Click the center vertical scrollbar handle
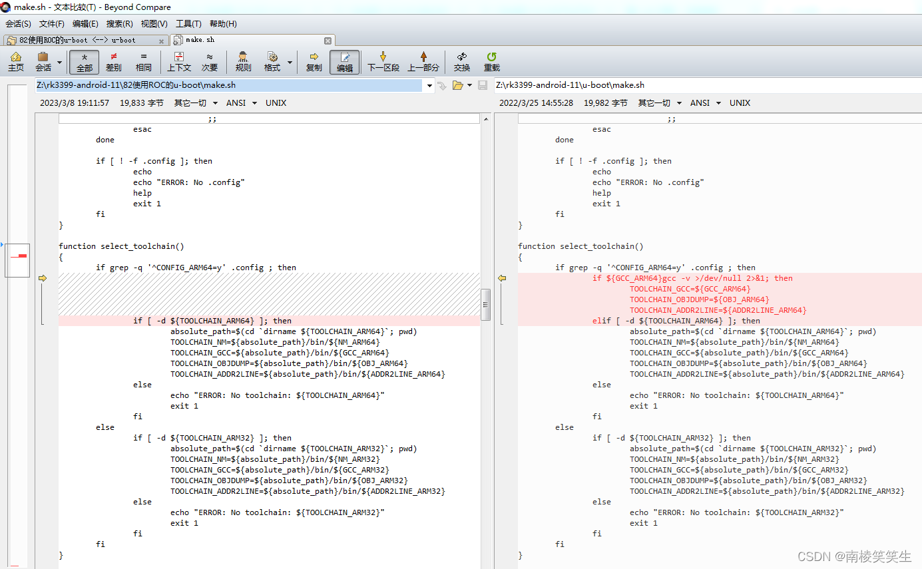 pos(486,304)
